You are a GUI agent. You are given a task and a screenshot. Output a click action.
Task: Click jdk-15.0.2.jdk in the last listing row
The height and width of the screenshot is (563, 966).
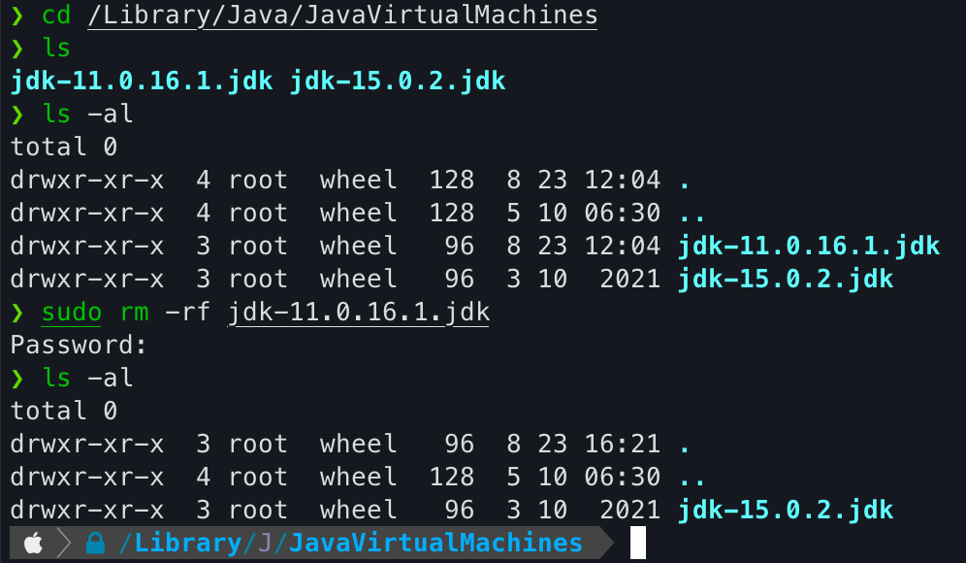(x=786, y=510)
